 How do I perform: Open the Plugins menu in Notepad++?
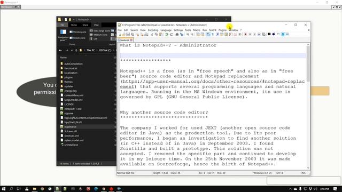[x=222, y=30]
